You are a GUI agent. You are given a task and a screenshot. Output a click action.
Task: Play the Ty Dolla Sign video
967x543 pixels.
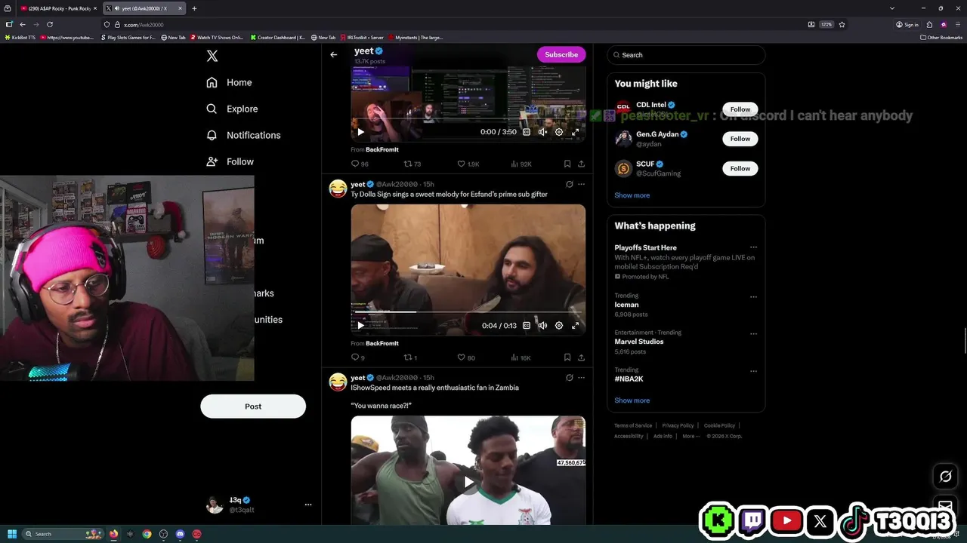pyautogui.click(x=360, y=326)
